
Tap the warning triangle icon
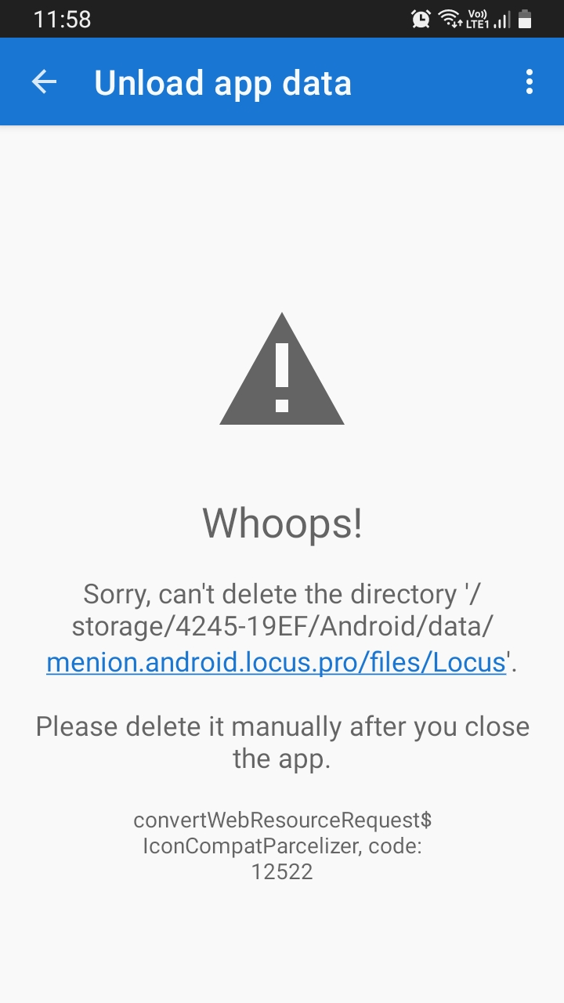pos(282,368)
